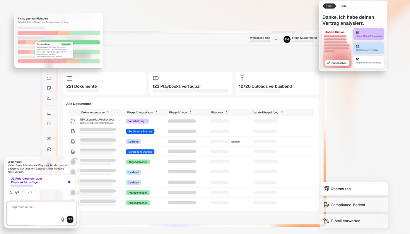Open the 12 Aufgaben schon erledigt card
The width and height of the screenshot is (410, 234).
[x=368, y=62]
